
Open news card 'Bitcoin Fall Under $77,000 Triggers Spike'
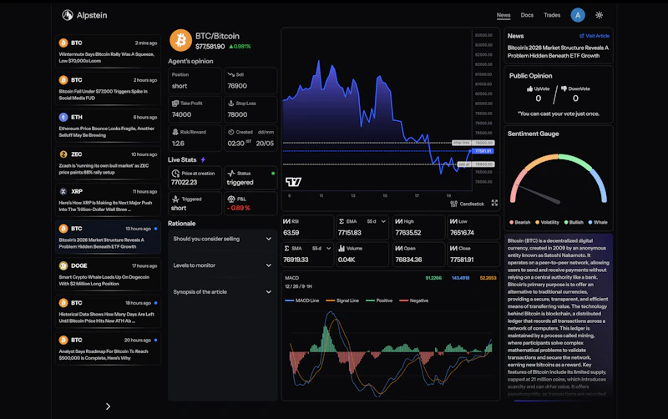[x=108, y=88]
